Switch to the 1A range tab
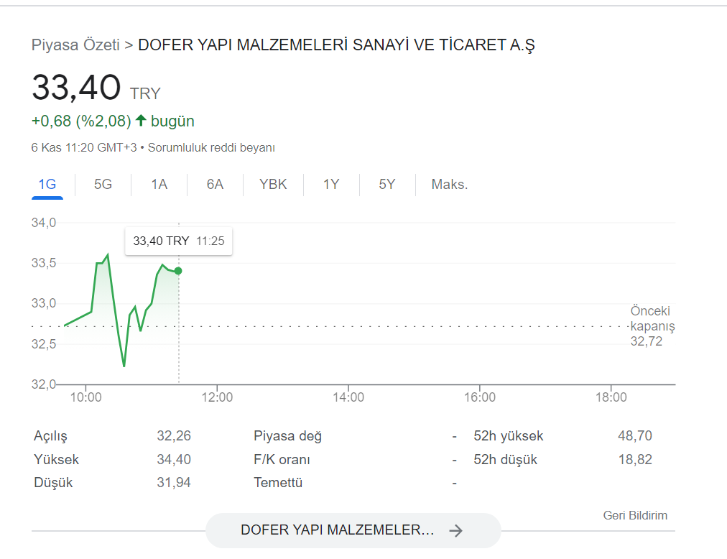Image resolution: width=727 pixels, height=559 pixels. [x=159, y=185]
